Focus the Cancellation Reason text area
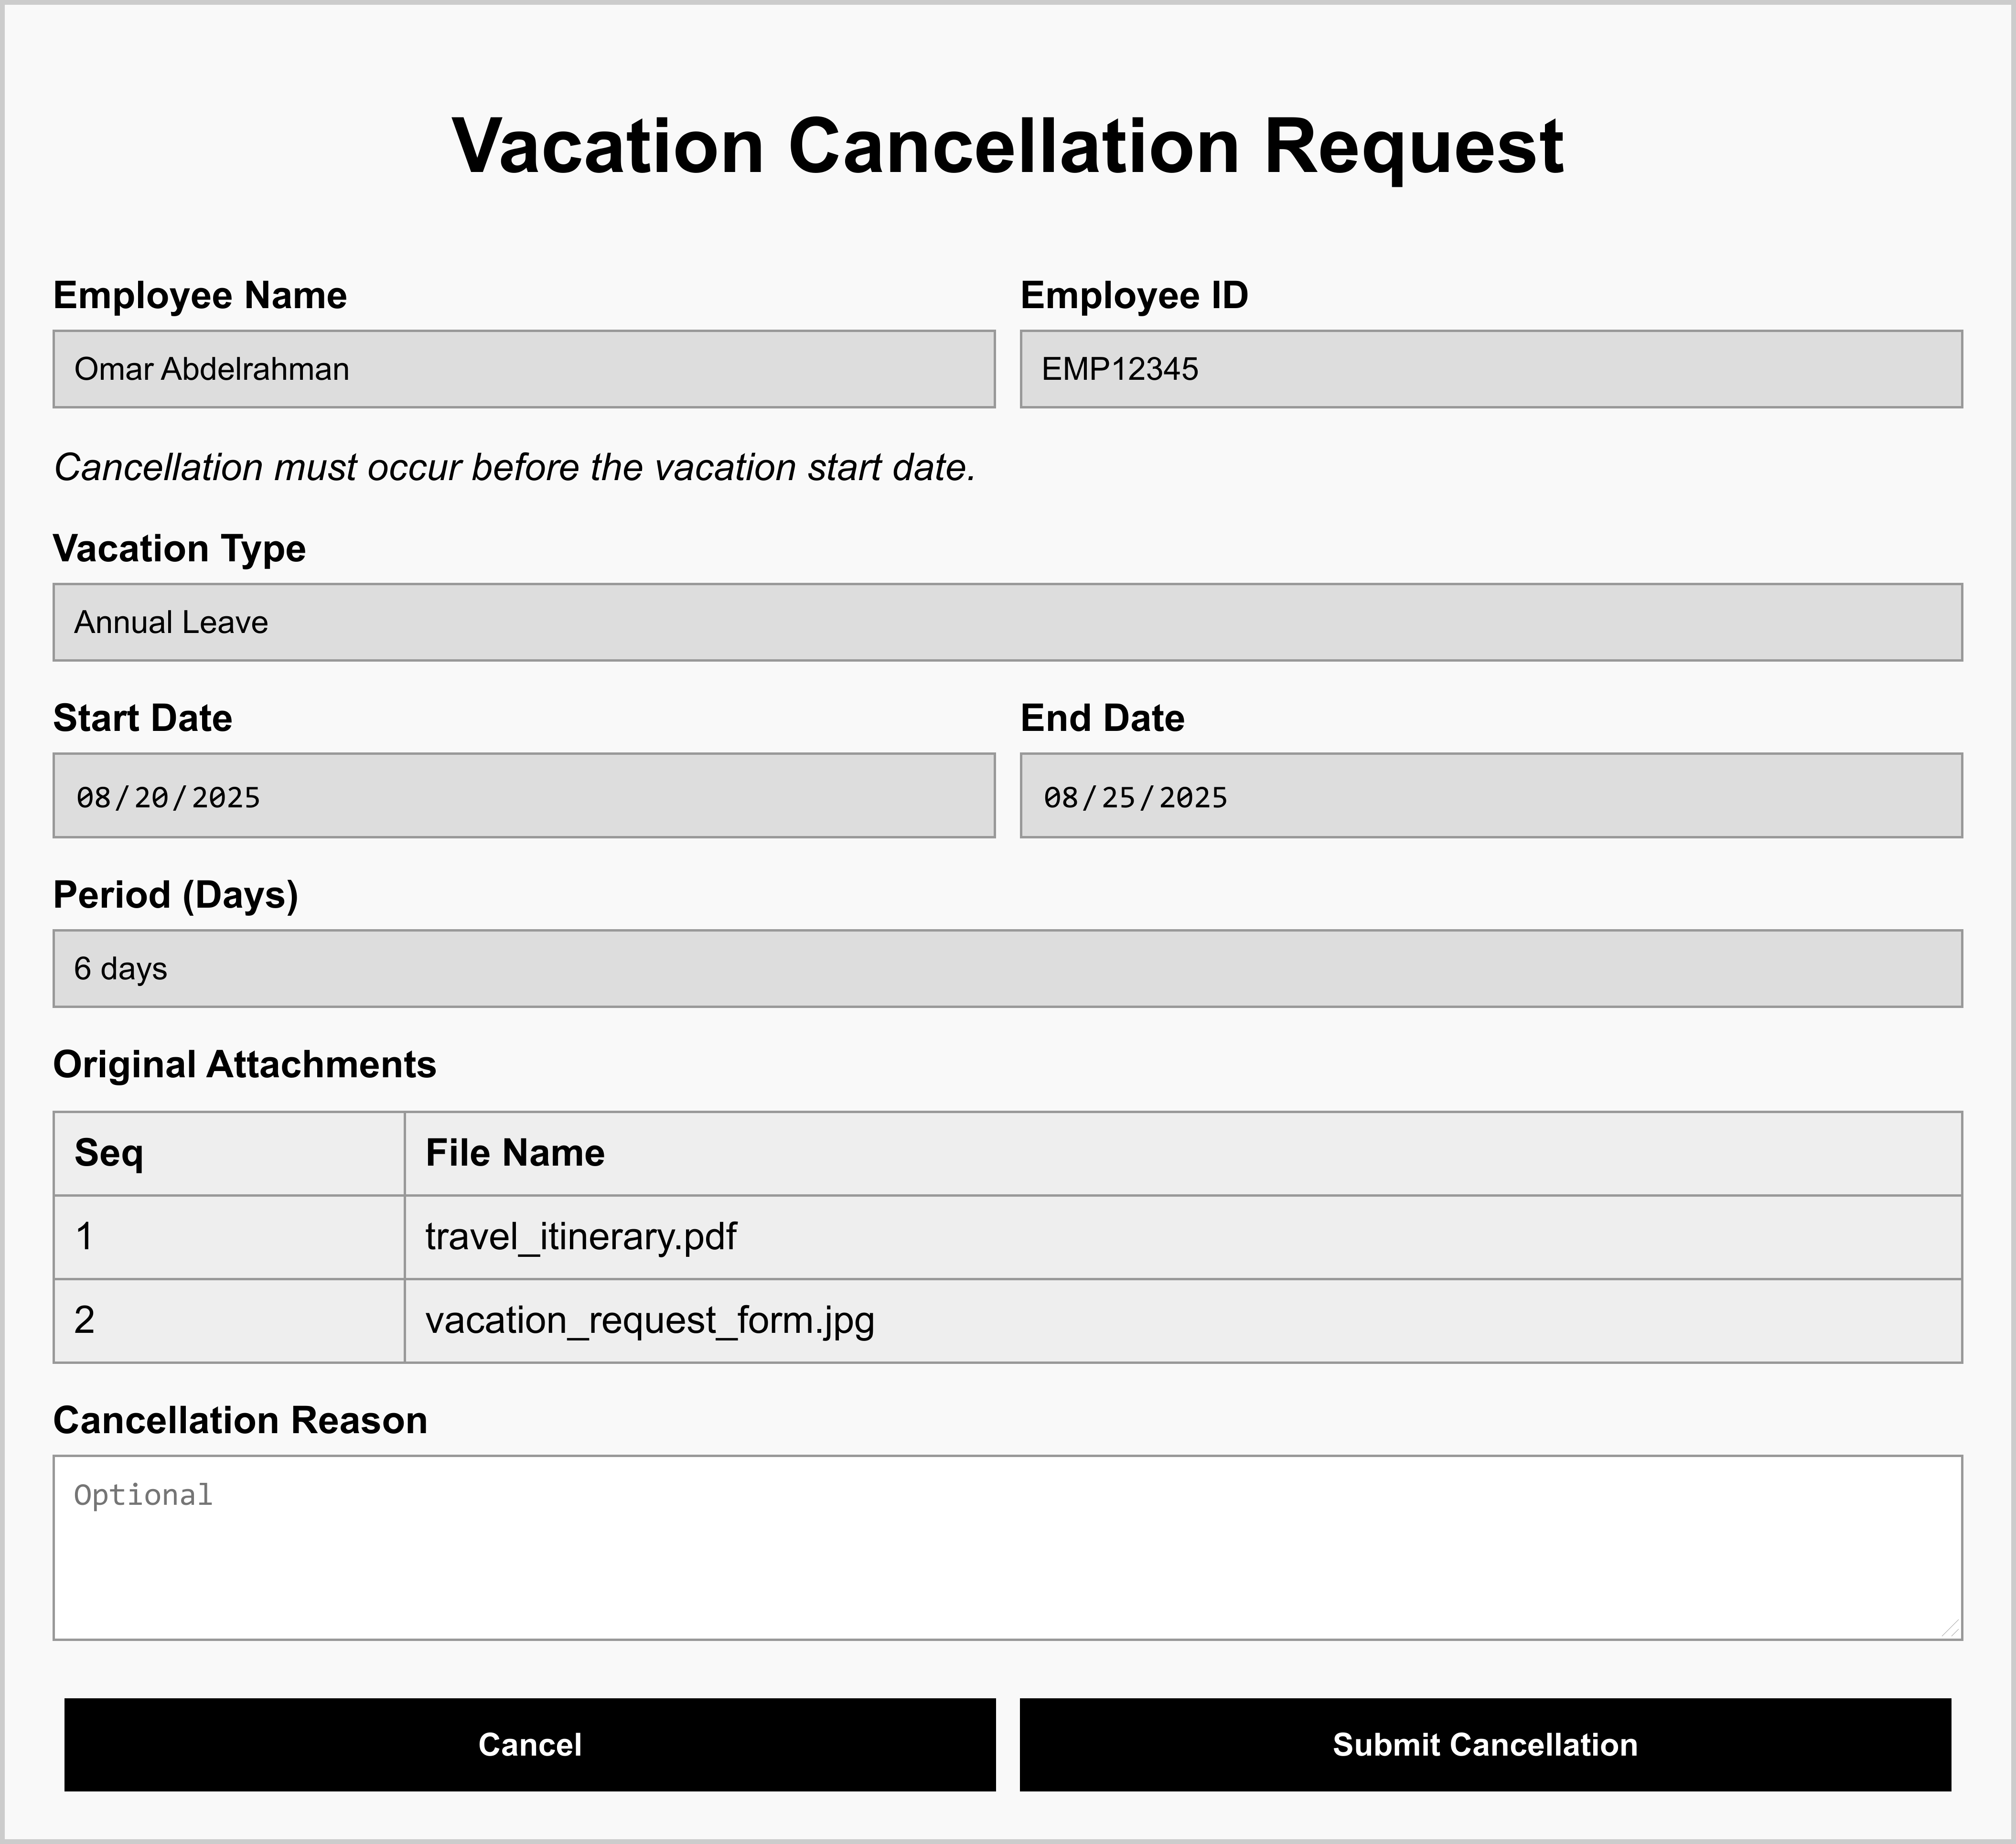The height and width of the screenshot is (1844, 2016). tap(1007, 1546)
